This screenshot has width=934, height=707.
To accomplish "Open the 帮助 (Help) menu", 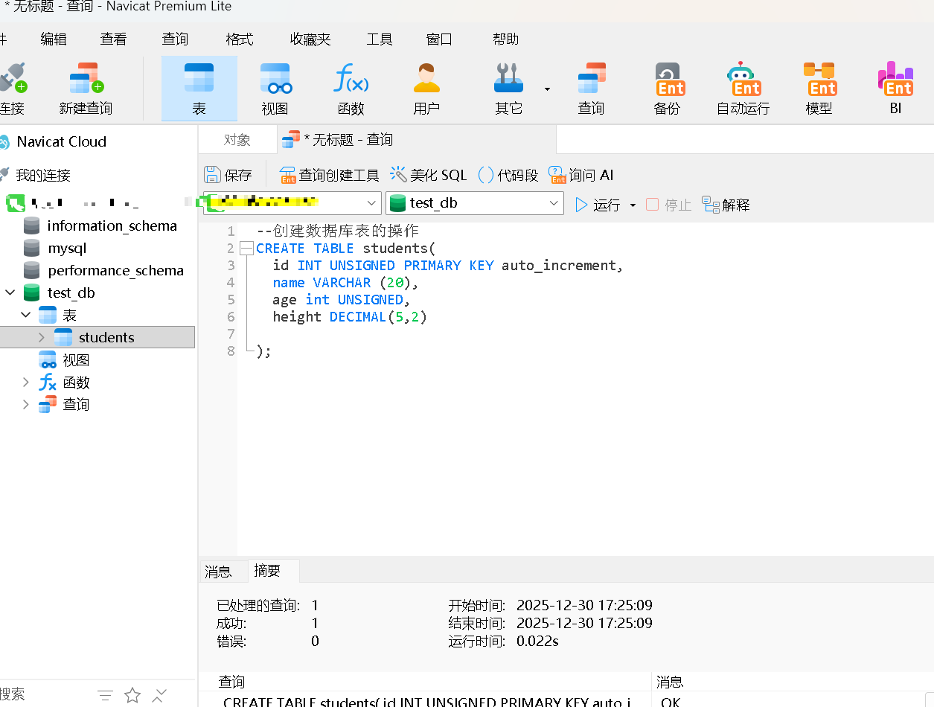I will (x=506, y=39).
